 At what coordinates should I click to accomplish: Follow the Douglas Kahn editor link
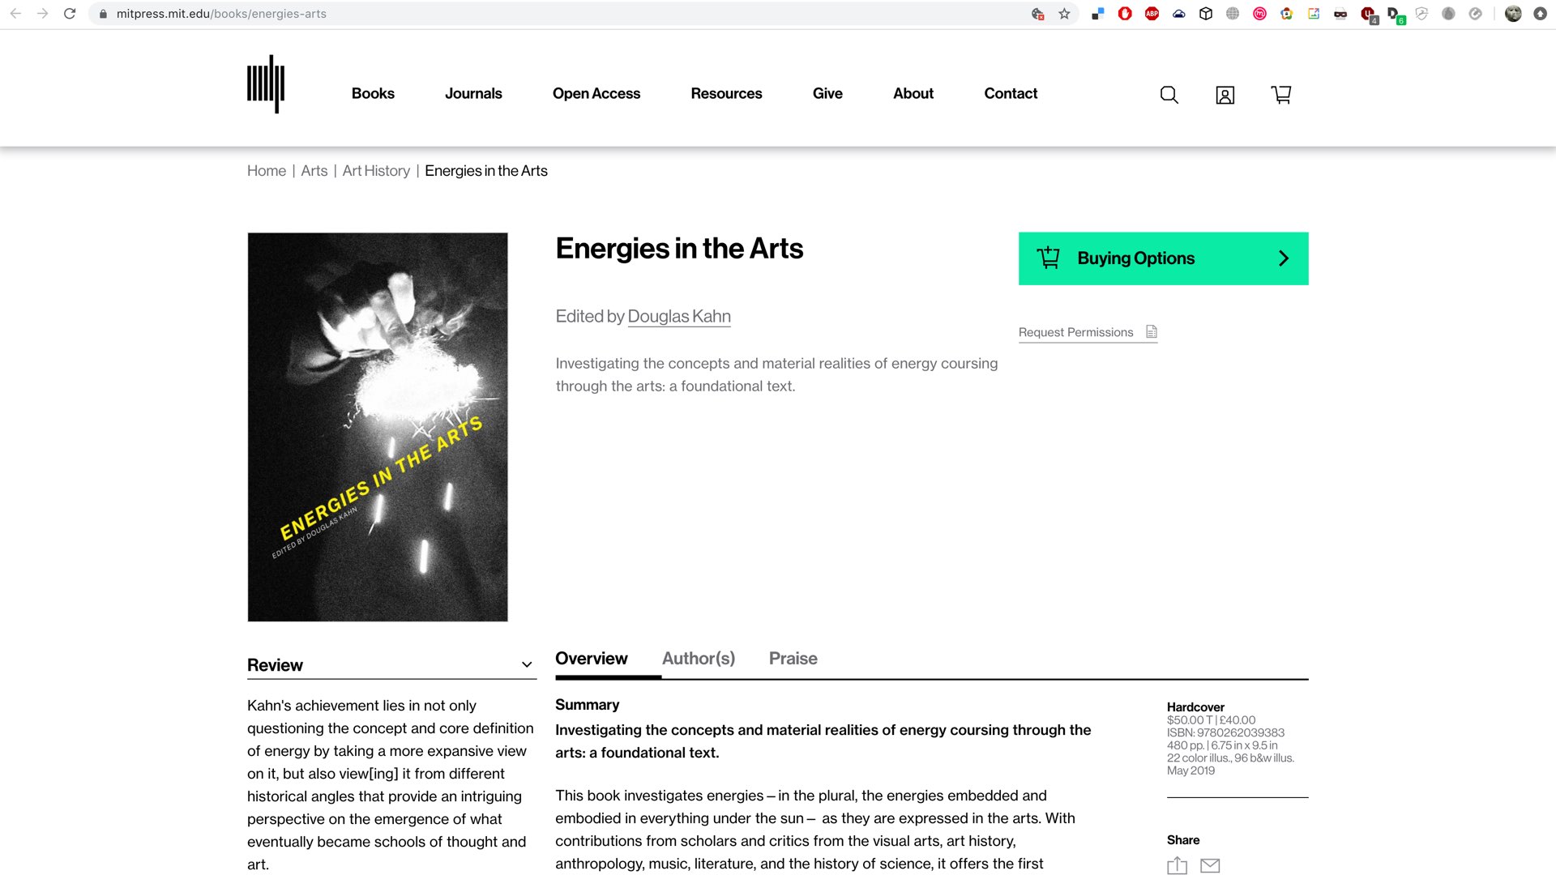(x=679, y=317)
